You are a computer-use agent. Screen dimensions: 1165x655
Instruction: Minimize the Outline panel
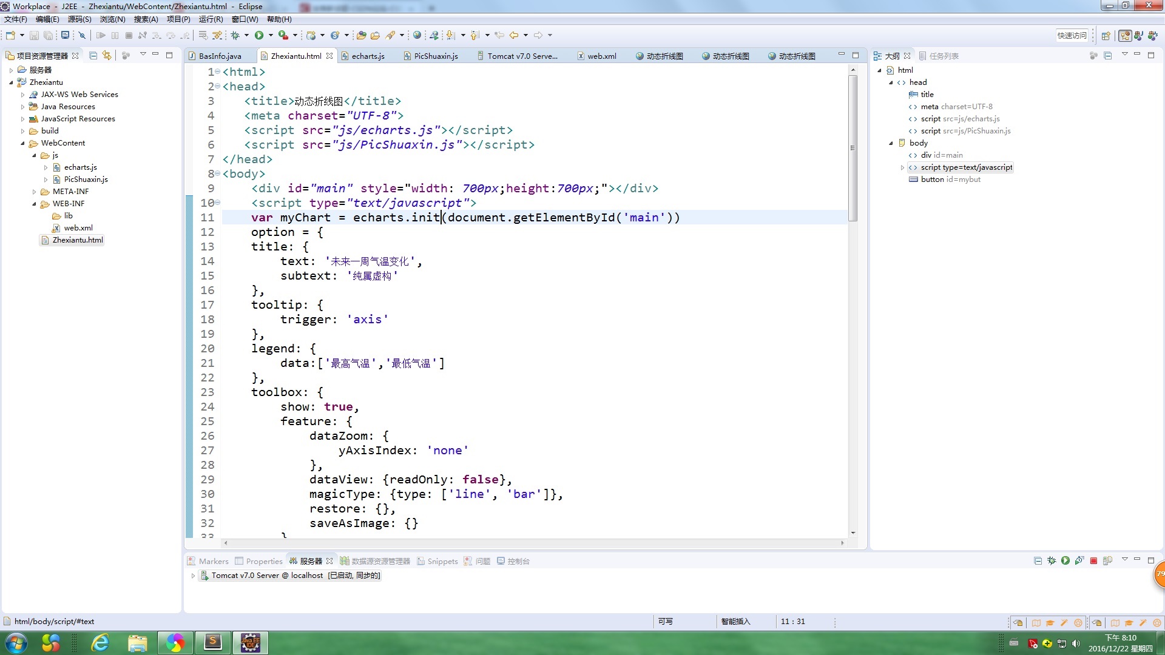coord(1137,55)
